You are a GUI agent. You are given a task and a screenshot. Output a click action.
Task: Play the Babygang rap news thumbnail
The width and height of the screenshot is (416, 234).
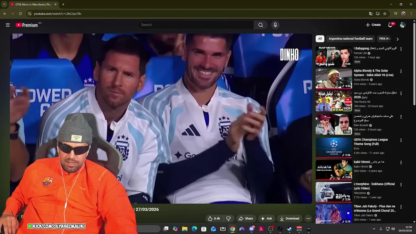tap(333, 56)
